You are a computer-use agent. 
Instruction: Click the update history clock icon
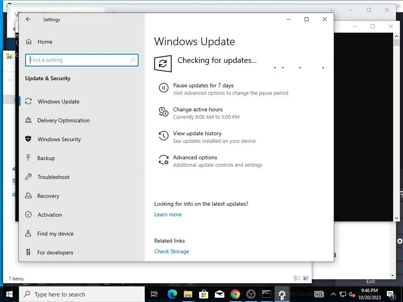point(163,136)
